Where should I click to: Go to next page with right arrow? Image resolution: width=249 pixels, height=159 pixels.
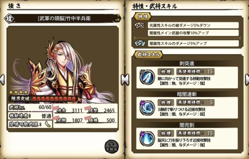(247, 79)
